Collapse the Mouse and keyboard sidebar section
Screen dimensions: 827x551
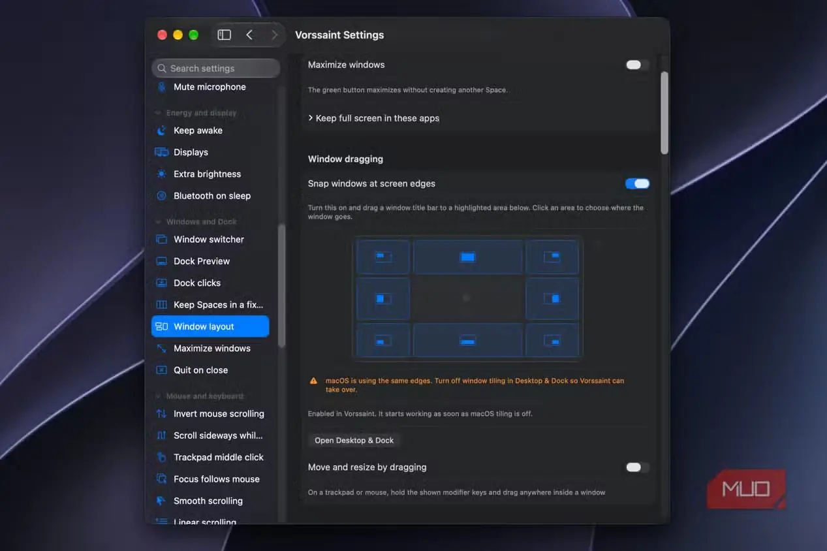(157, 396)
